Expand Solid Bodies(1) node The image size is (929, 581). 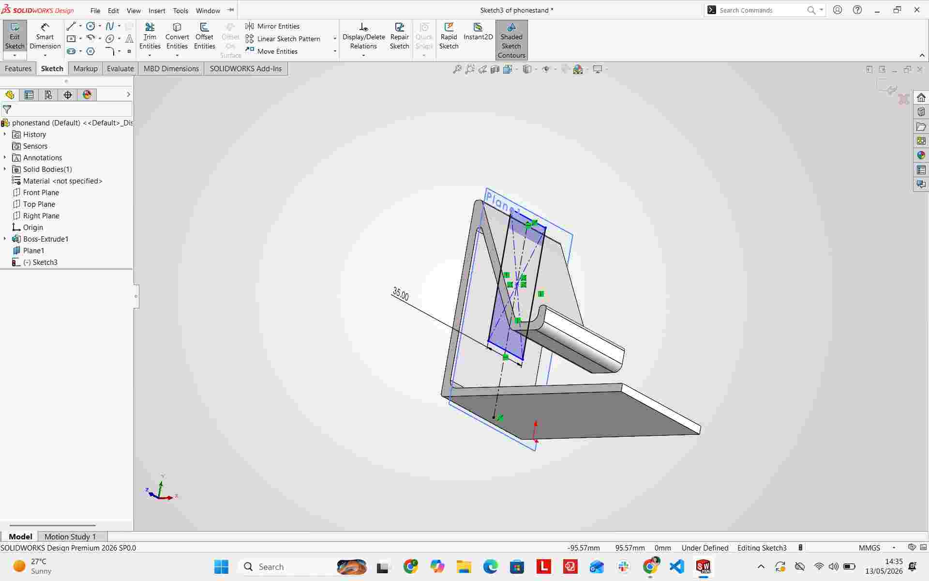pos(5,169)
